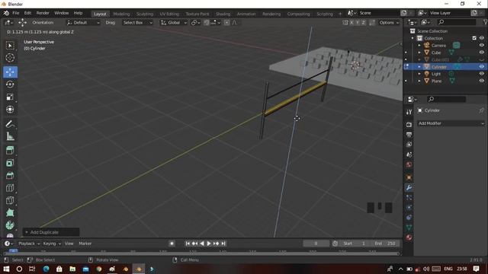Open the Edit menu
488x274 pixels.
coord(27,13)
